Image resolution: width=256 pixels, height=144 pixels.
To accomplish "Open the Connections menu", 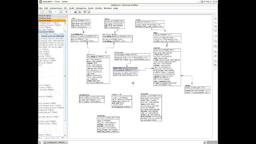I will (56, 8).
